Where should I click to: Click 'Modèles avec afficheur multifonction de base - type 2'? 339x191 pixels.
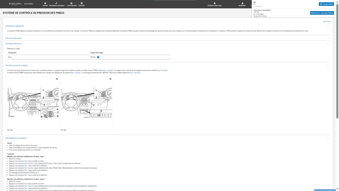(26, 179)
